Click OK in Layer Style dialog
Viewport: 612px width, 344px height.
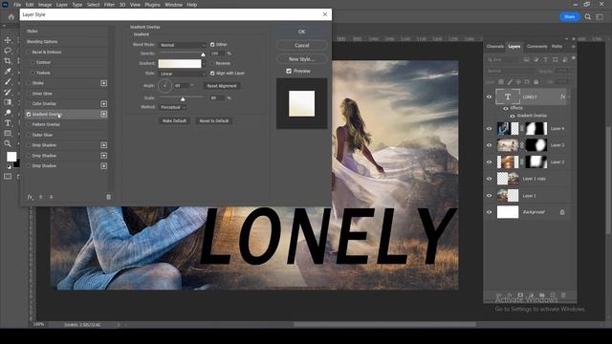pyautogui.click(x=302, y=32)
